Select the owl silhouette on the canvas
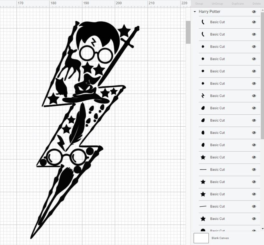264x245 pixels. coord(61,87)
